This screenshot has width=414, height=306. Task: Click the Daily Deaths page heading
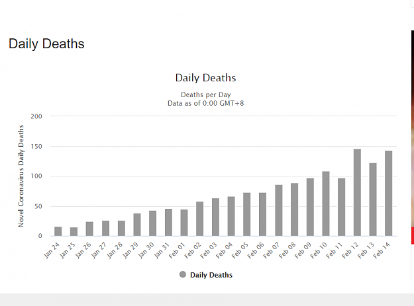(46, 44)
